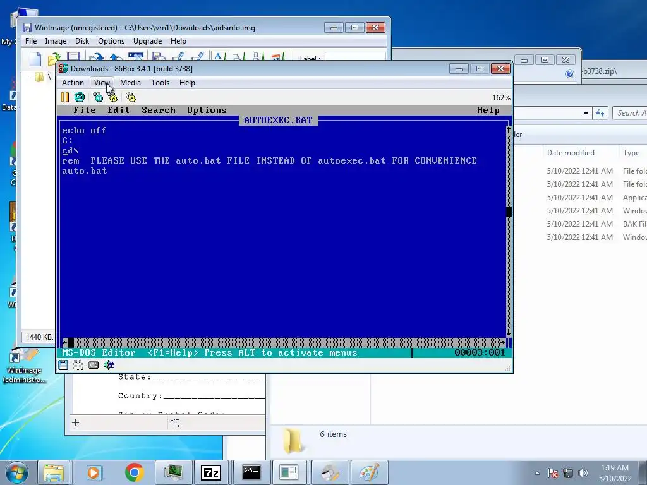647x485 pixels.
Task: Send Ctrl+Alt+Del from the 86Box toolbar
Action: 98,97
